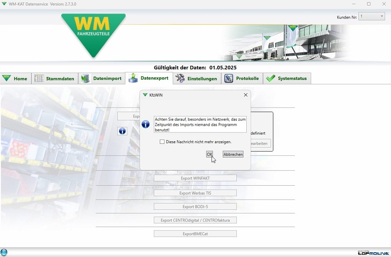
Task: Click the TOPMOTIVE logo in status bar
Action: point(373,253)
